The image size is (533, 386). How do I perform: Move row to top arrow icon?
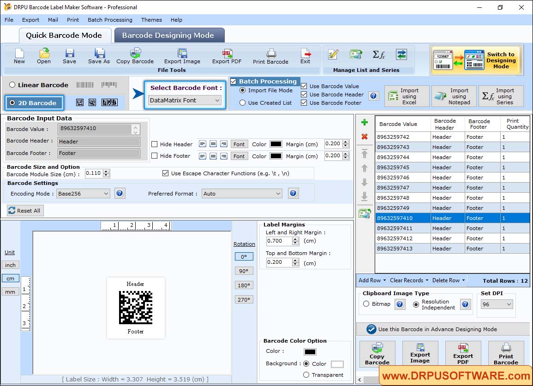pos(365,154)
